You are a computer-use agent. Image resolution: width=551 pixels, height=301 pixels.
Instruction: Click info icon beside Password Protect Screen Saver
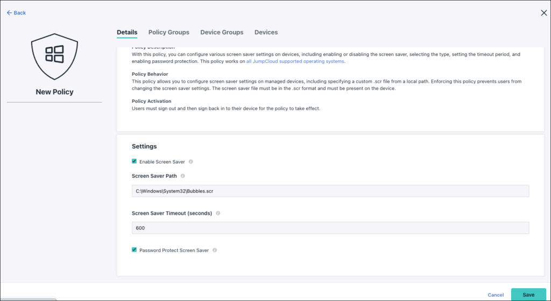pos(215,250)
